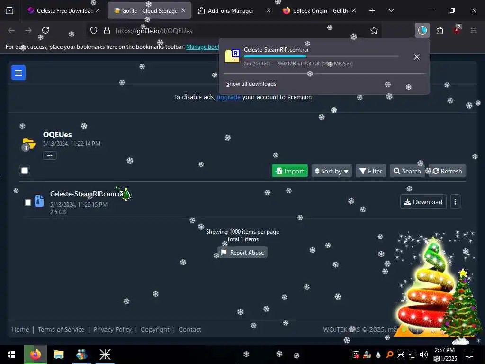Expand the list all tabs chevron
This screenshot has width=485, height=364.
(391, 10)
